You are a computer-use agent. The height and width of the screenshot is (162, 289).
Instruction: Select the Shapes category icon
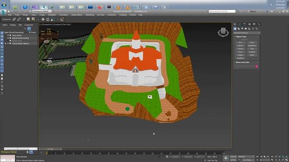tap(239, 29)
